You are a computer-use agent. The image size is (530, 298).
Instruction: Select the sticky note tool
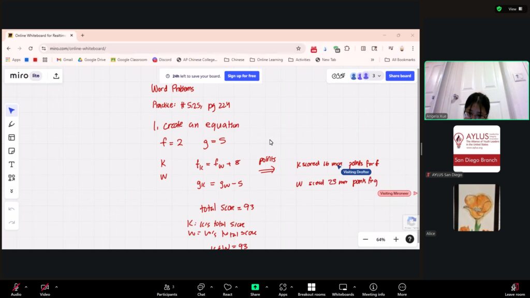pos(11,151)
